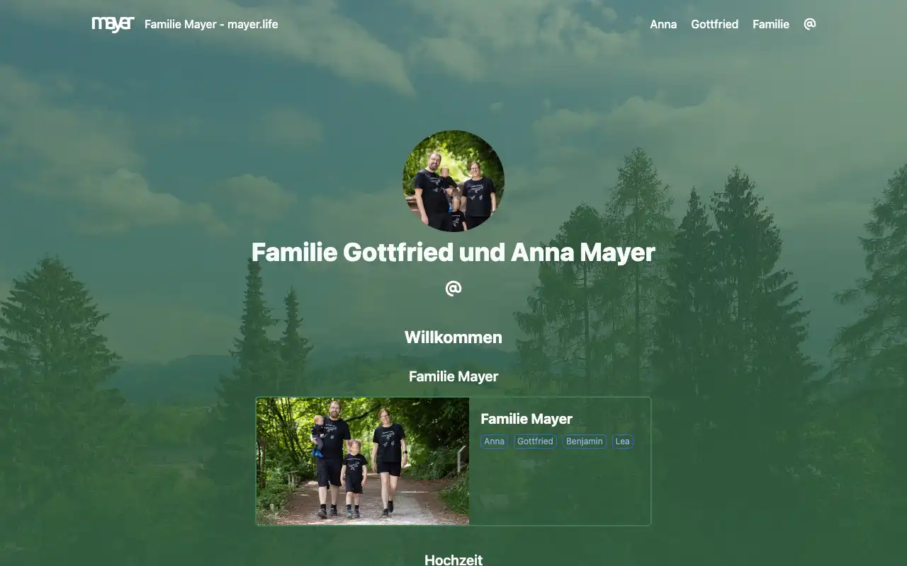Open the family walking photo in the card

click(x=363, y=461)
